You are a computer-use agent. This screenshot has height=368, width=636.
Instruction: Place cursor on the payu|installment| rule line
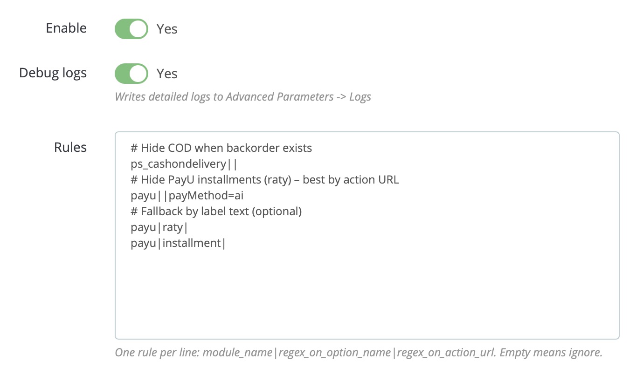tap(178, 243)
